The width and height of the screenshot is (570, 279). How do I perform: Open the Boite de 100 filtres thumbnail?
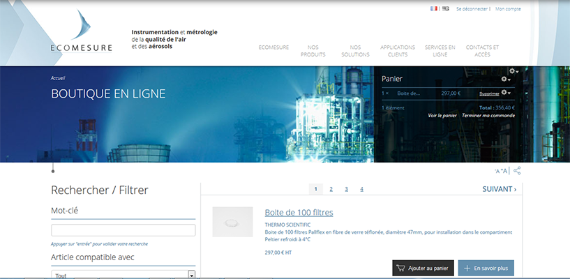232,222
